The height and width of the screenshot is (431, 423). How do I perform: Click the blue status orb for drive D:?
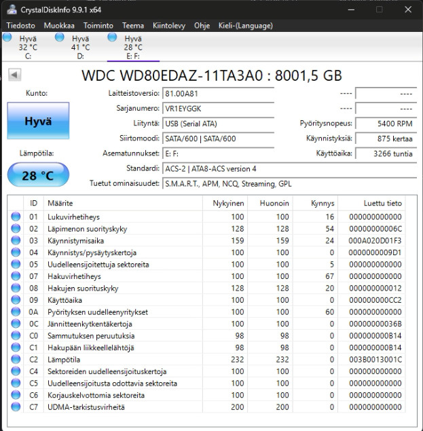click(x=59, y=37)
